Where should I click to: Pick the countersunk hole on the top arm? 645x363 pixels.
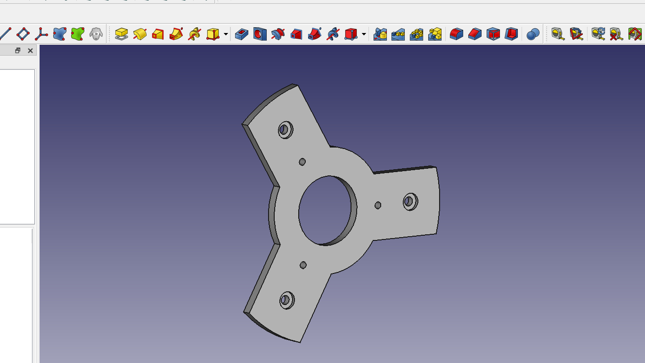285,129
